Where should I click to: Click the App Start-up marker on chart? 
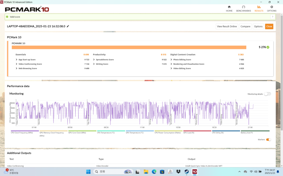tap(88, 119)
